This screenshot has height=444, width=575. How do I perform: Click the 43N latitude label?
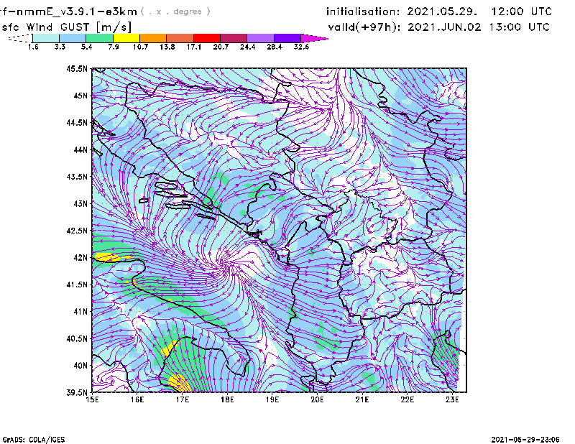coord(80,203)
